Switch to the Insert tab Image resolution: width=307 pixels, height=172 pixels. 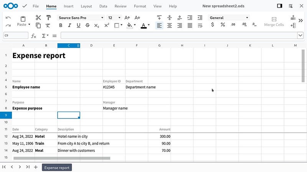click(x=69, y=6)
